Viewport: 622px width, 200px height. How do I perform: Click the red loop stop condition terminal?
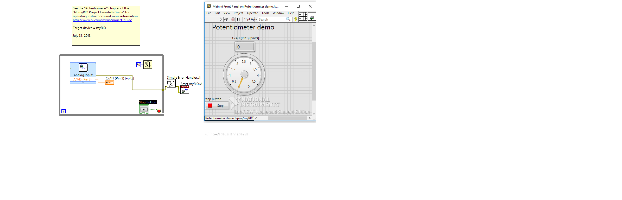(159, 111)
